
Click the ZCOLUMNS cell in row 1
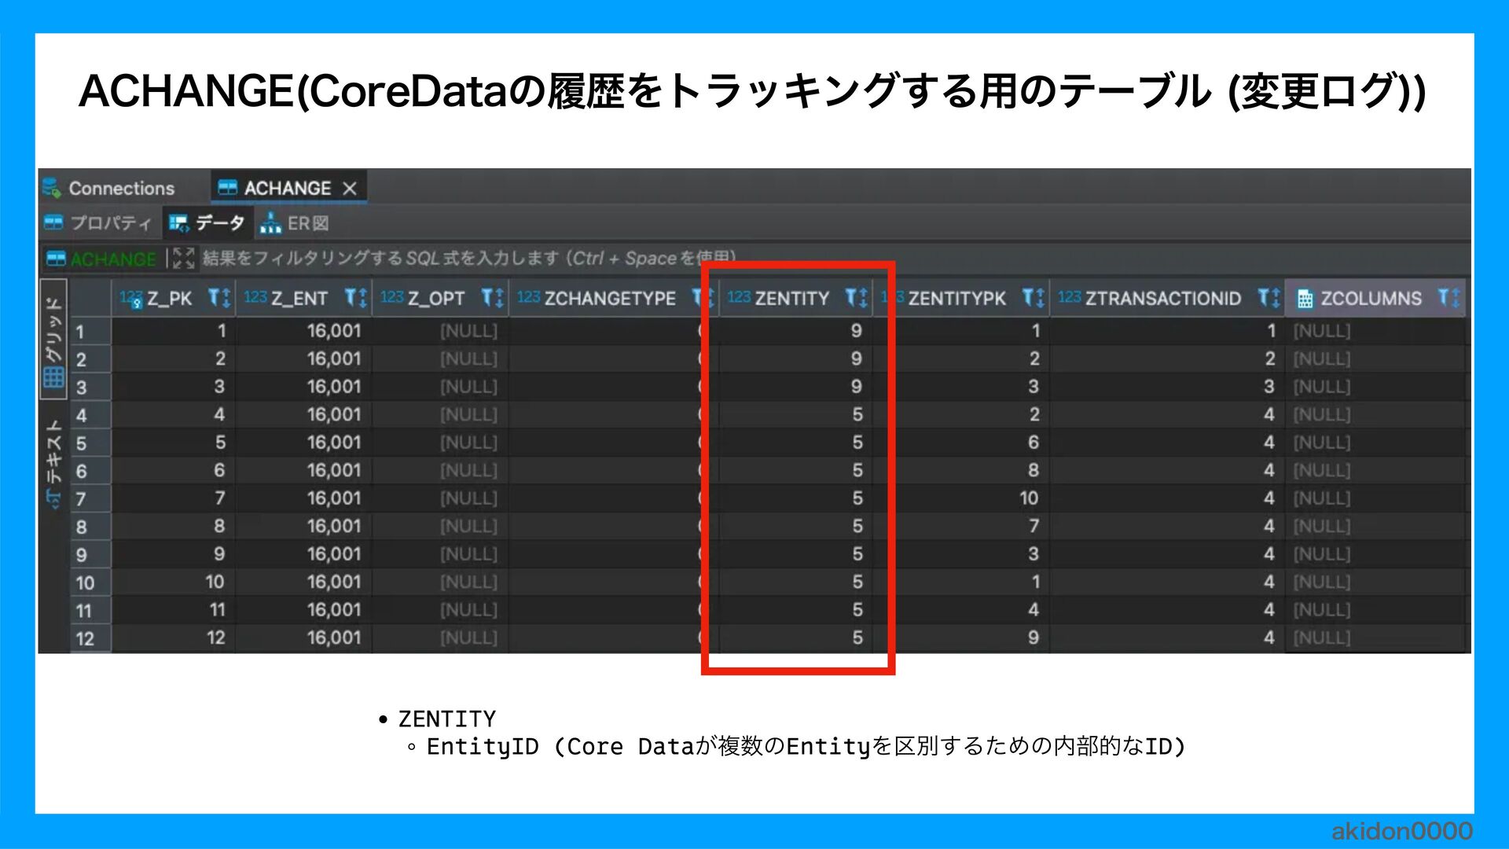[1375, 331]
